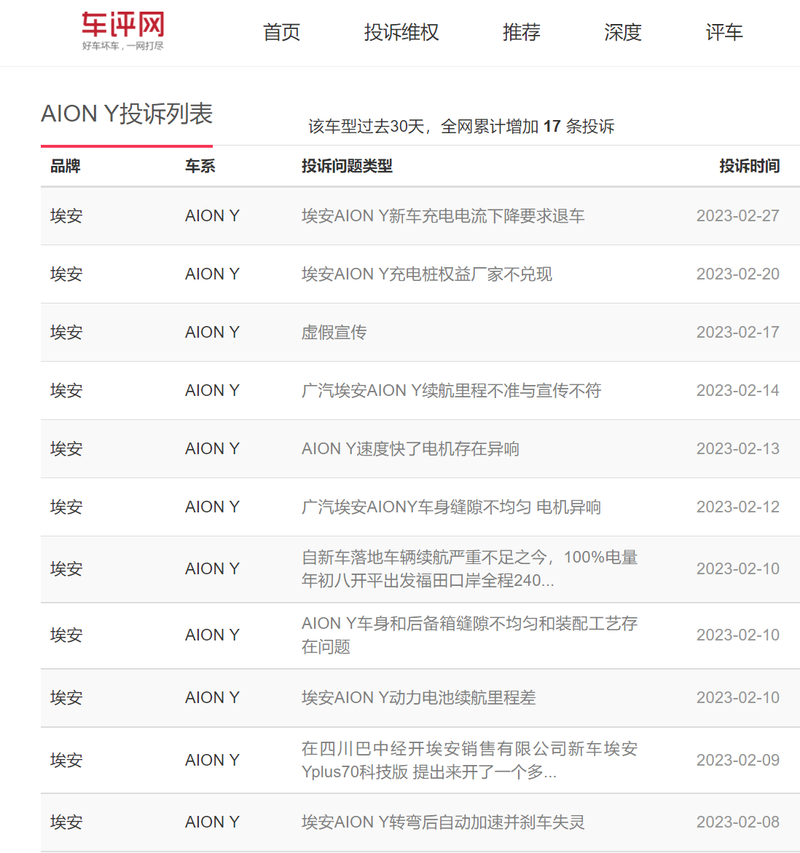The image size is (800, 853).
Task: Select the 评车 navigation item
Action: pyautogui.click(x=723, y=33)
